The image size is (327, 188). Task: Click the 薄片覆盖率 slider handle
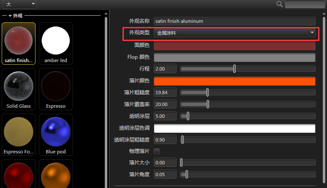click(208, 104)
